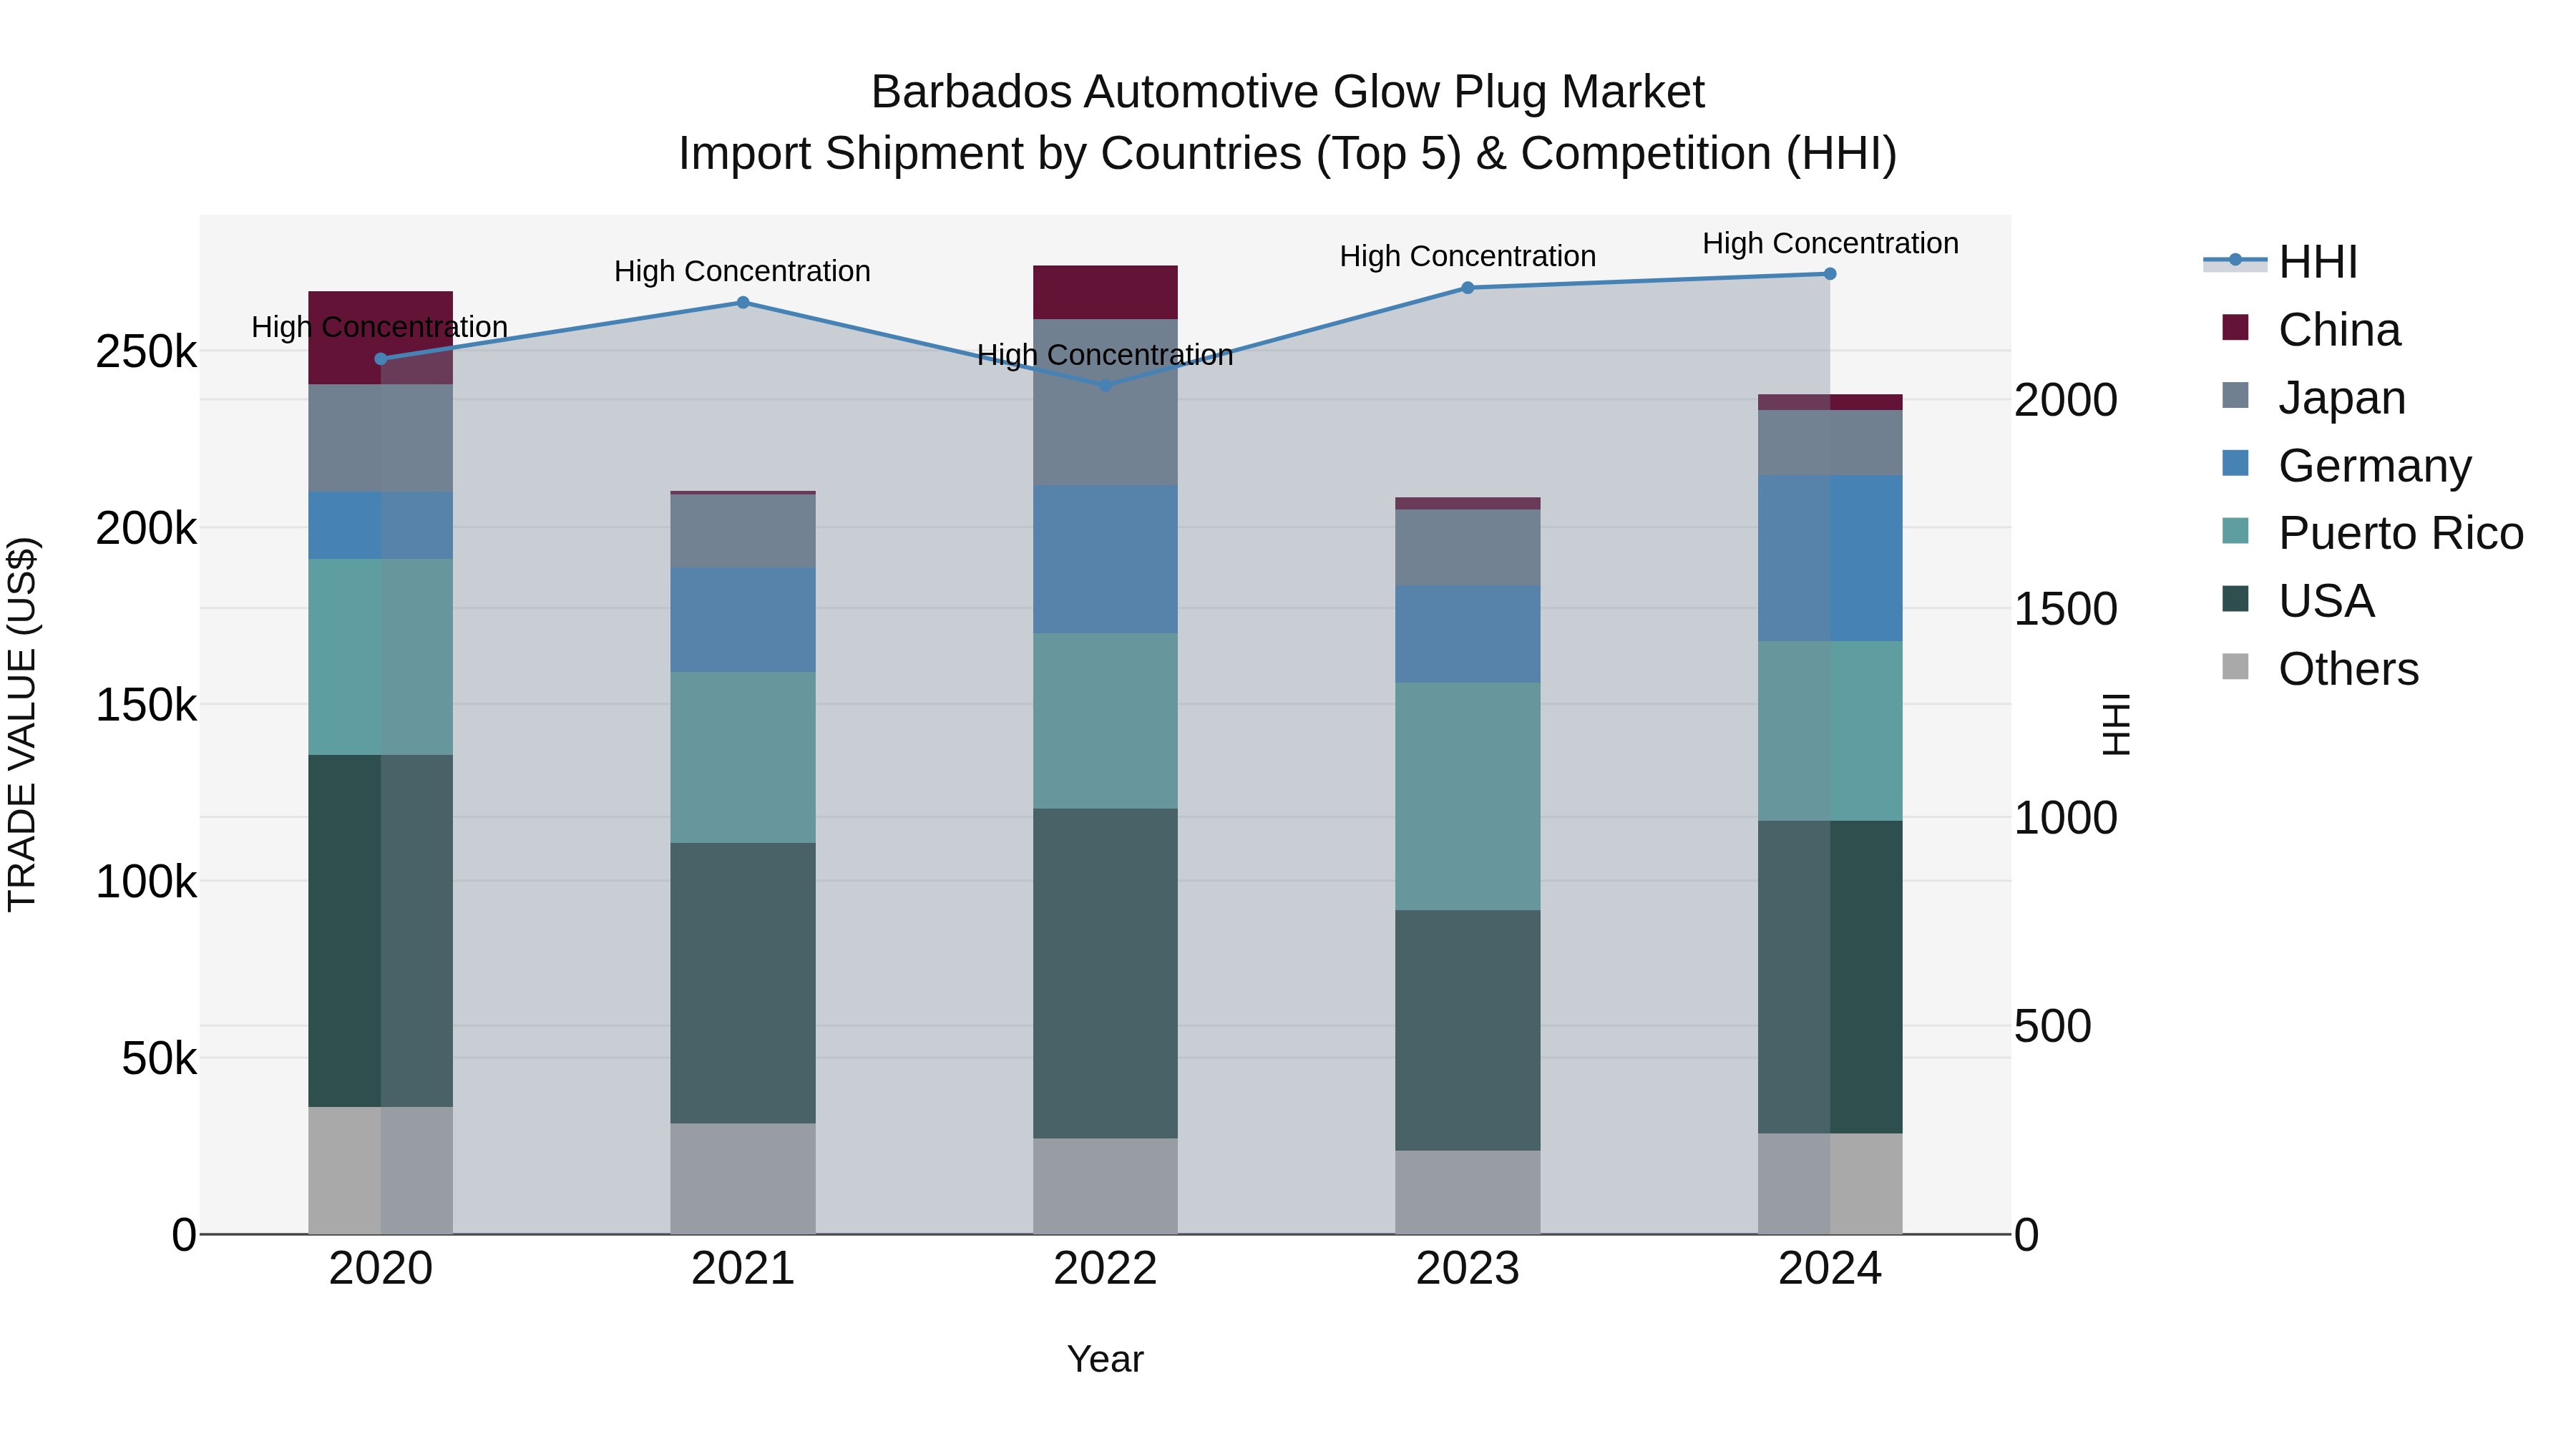The width and height of the screenshot is (2576, 1449).
Task: Click the High Concentration label above 2023
Action: (x=1468, y=256)
